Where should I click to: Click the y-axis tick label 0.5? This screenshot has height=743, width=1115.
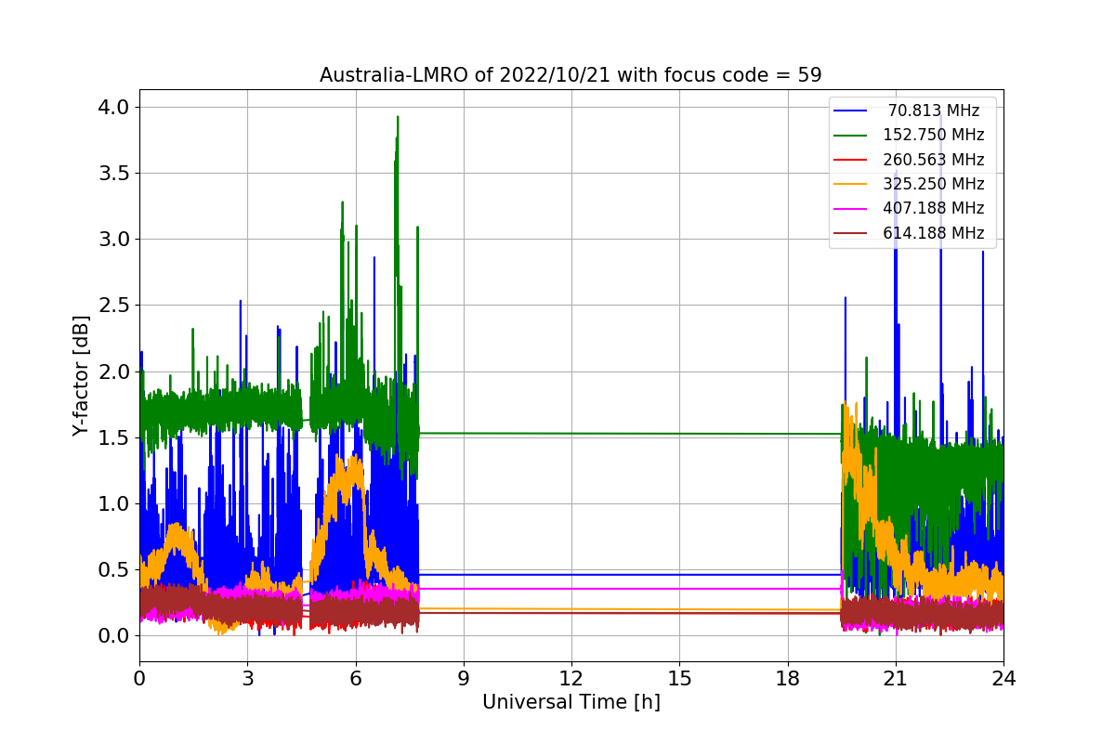(114, 569)
